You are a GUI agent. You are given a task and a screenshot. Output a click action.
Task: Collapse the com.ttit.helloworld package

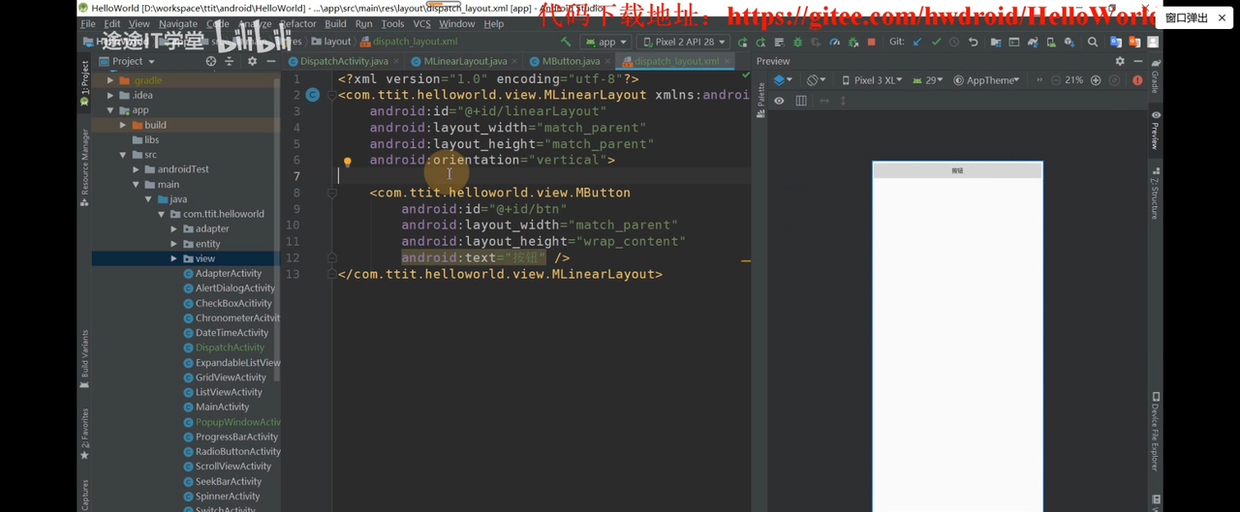(x=162, y=214)
